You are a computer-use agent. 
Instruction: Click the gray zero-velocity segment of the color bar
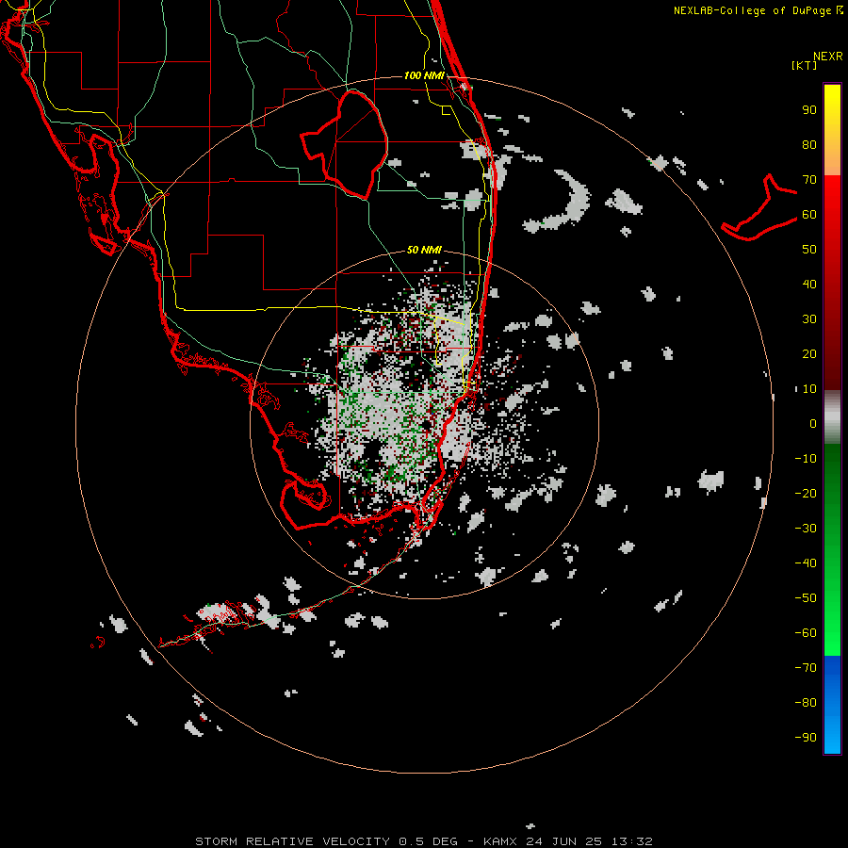tap(832, 417)
